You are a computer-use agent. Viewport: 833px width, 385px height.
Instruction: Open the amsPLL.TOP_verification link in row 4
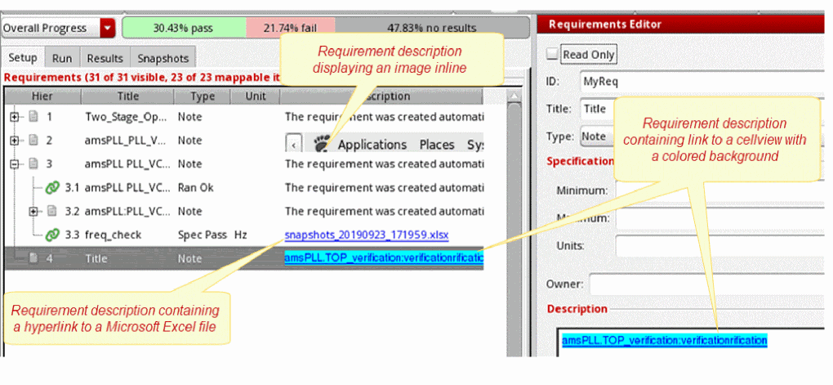click(384, 258)
